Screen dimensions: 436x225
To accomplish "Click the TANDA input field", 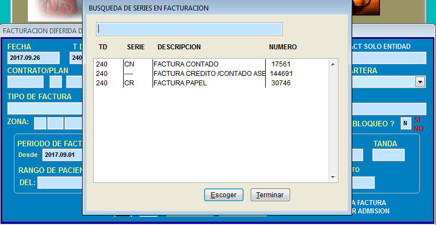I will tap(388, 155).
